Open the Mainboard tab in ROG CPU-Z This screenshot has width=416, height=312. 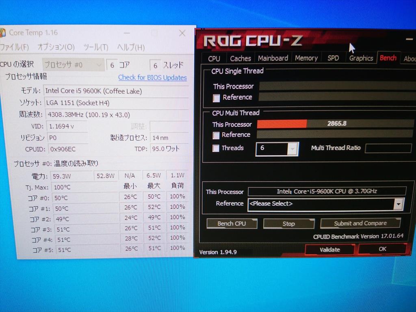coord(273,58)
